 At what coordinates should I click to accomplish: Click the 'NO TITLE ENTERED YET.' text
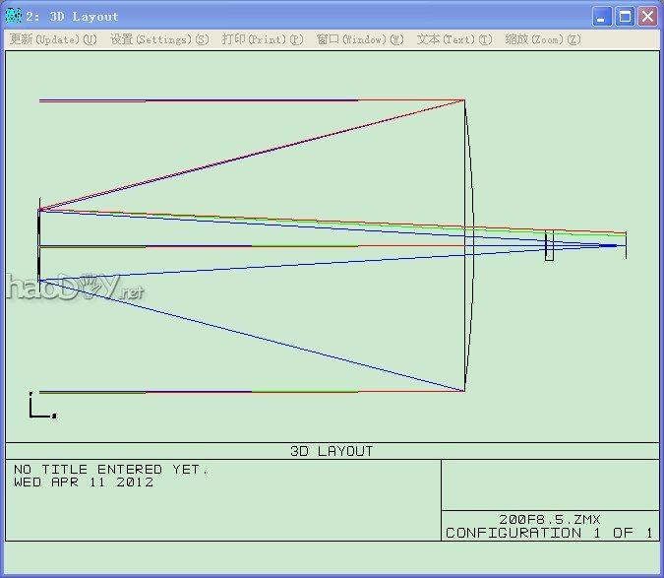tap(110, 470)
